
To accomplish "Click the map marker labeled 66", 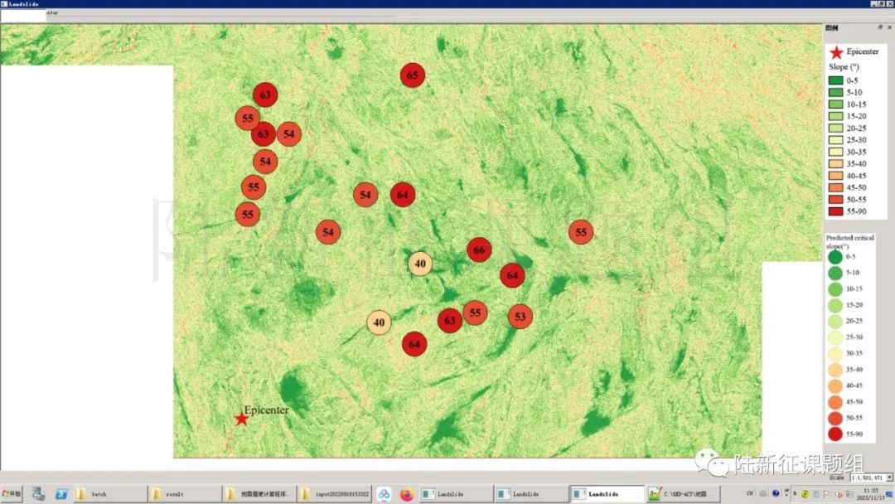I will (x=479, y=250).
